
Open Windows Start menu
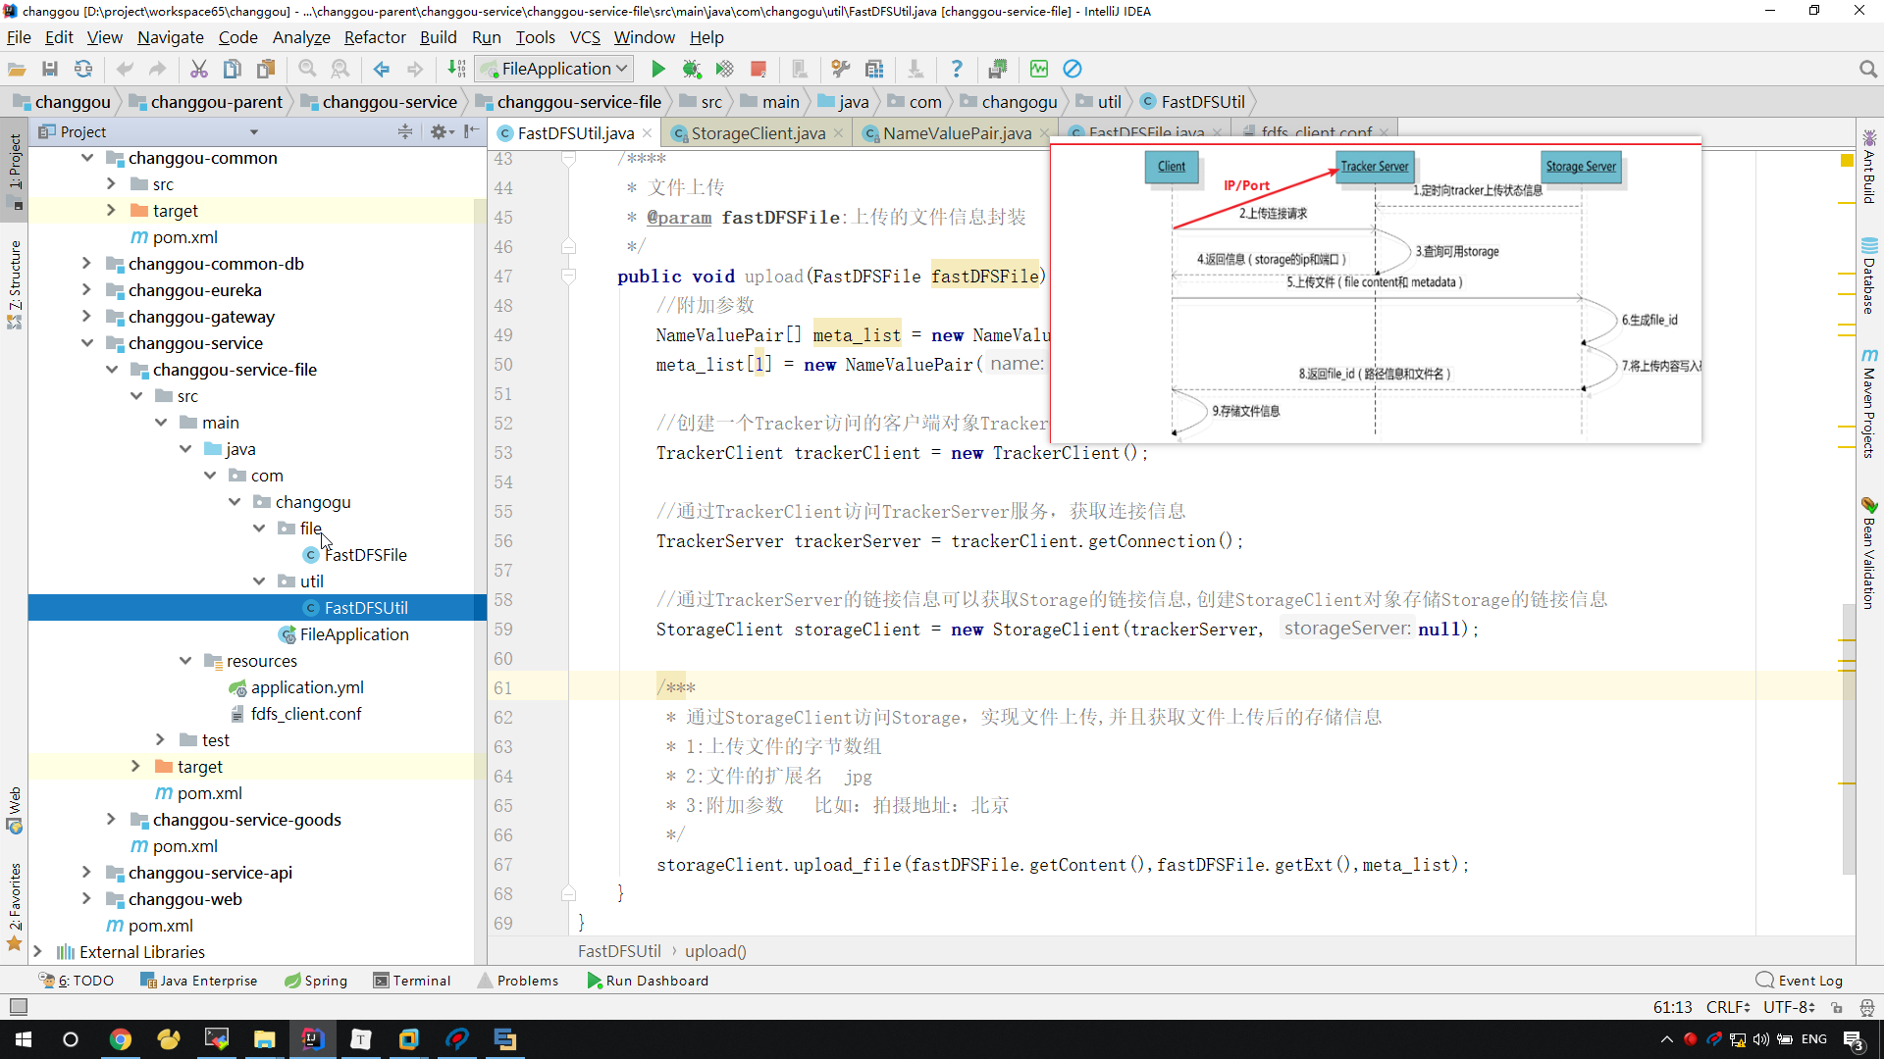pos(24,1039)
